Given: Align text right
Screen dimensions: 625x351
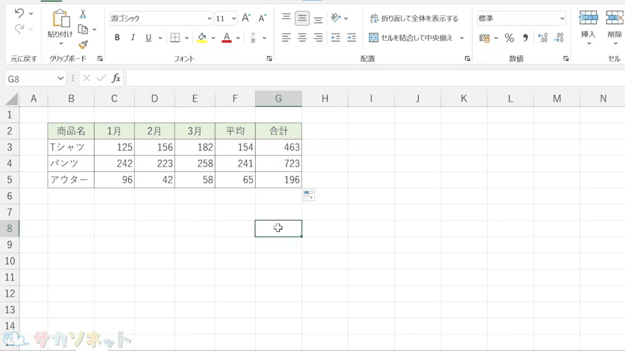Looking at the screenshot, I should (318, 37).
